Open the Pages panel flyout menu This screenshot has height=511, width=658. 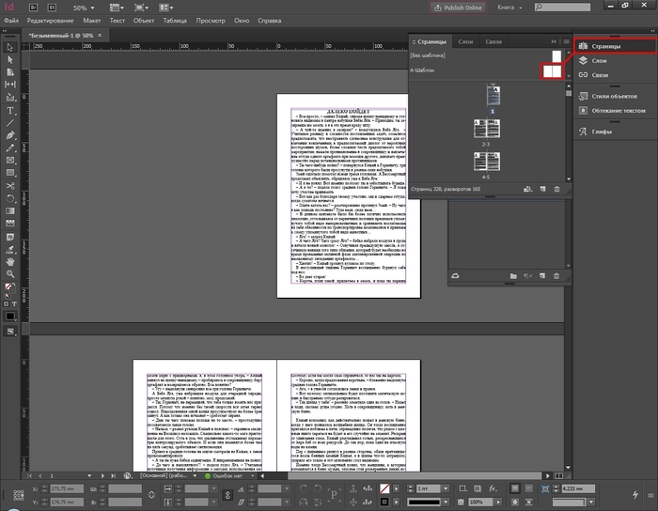(565, 42)
